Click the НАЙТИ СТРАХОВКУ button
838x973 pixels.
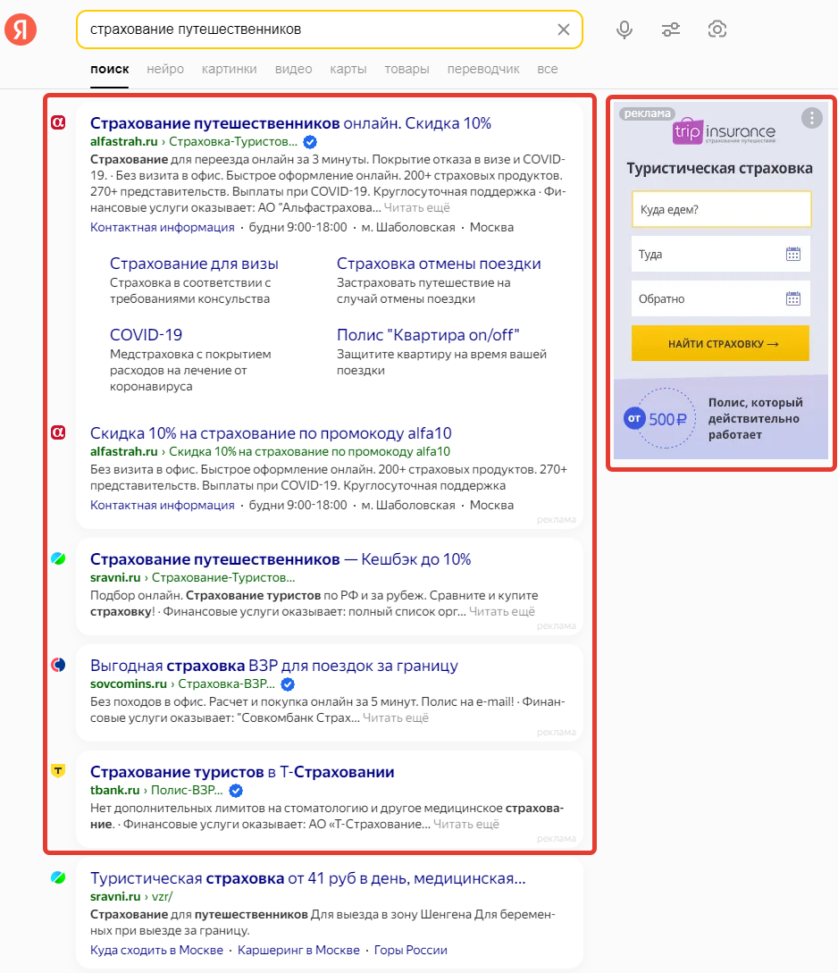[x=721, y=343]
